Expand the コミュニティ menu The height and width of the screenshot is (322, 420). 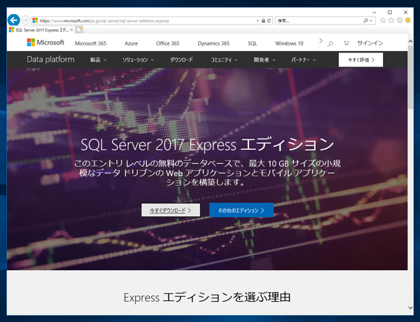[224, 59]
